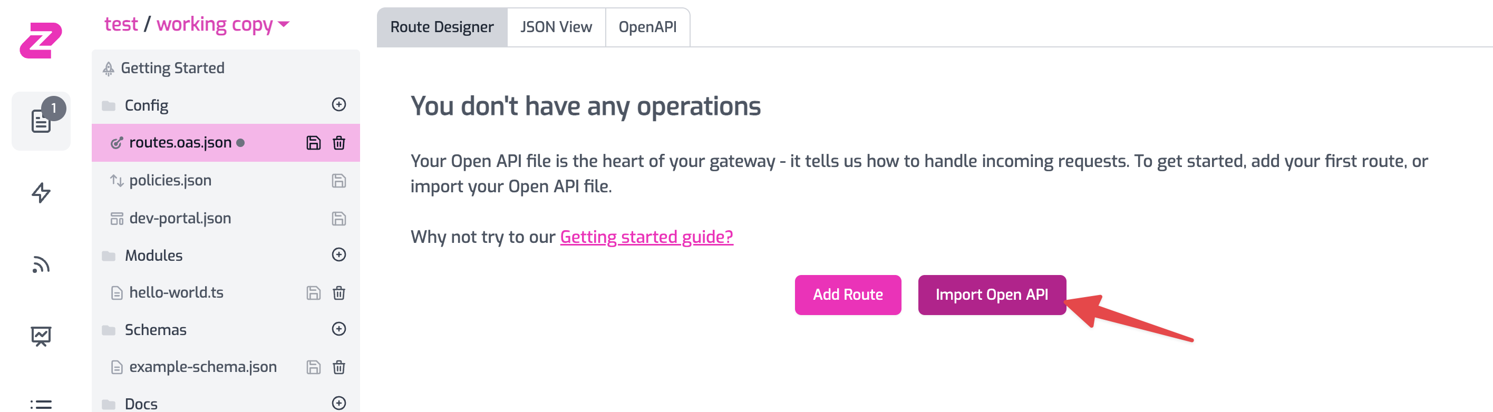The height and width of the screenshot is (412, 1493).
Task: Delete example-schema.json using trash icon
Action: click(x=339, y=367)
